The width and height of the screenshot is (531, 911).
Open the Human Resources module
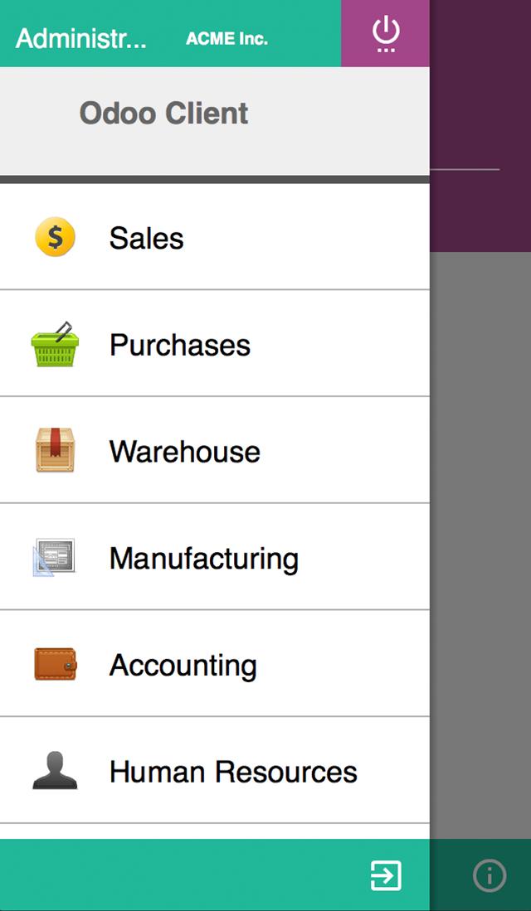point(232,770)
